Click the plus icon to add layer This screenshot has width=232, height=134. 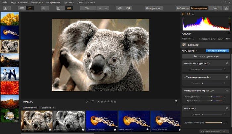coord(229,33)
